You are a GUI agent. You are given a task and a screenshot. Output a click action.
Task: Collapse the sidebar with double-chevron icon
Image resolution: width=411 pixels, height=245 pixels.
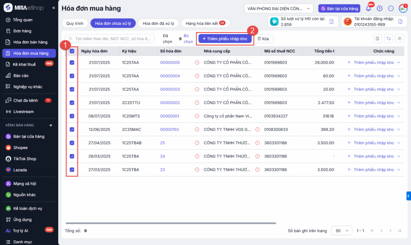coord(54,8)
